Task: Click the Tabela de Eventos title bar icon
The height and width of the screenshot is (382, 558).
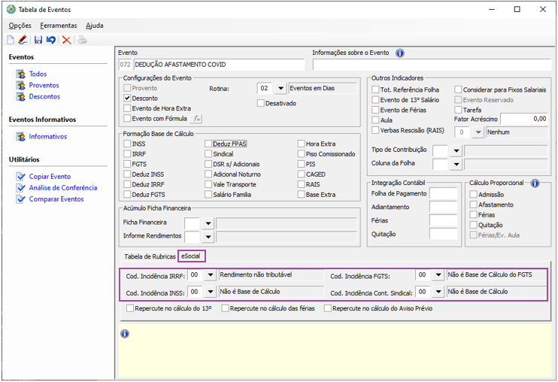Action: pos(11,9)
